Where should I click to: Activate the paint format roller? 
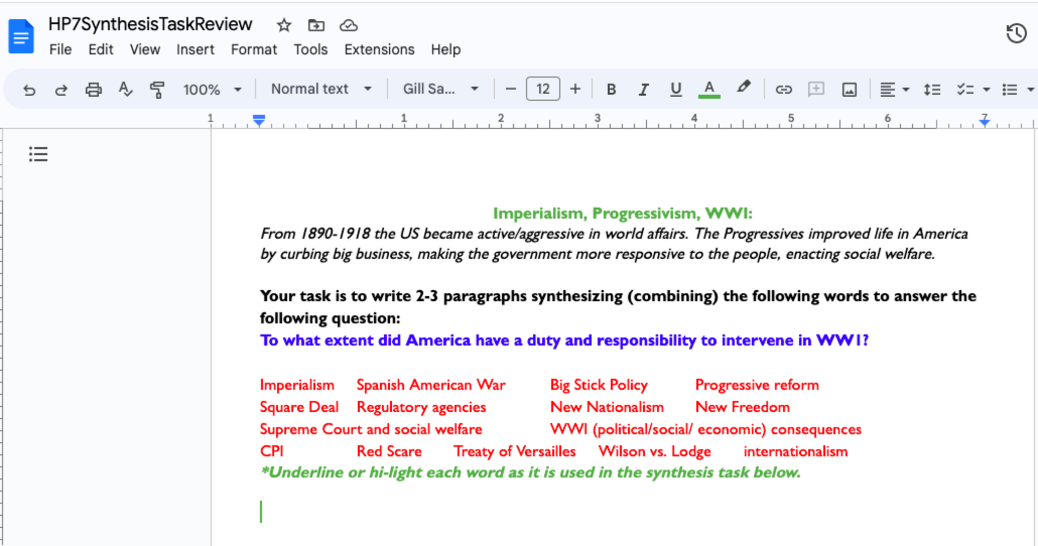(x=157, y=90)
